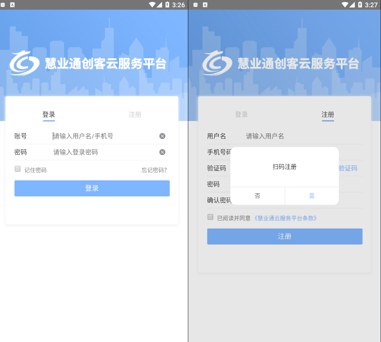
Task: Choose 否 in the 扫码注册 dialog
Action: point(257,196)
